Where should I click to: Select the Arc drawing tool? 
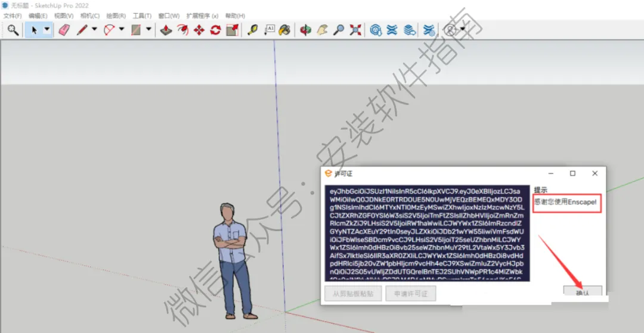[x=110, y=30]
